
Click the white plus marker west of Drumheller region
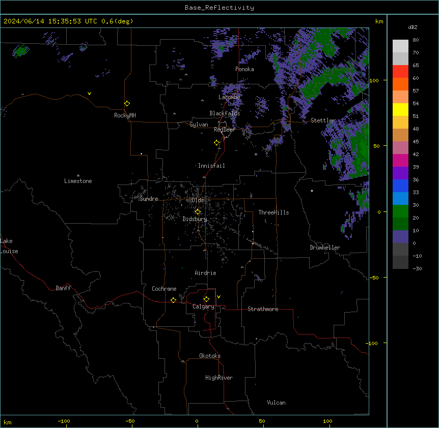[x=312, y=191]
